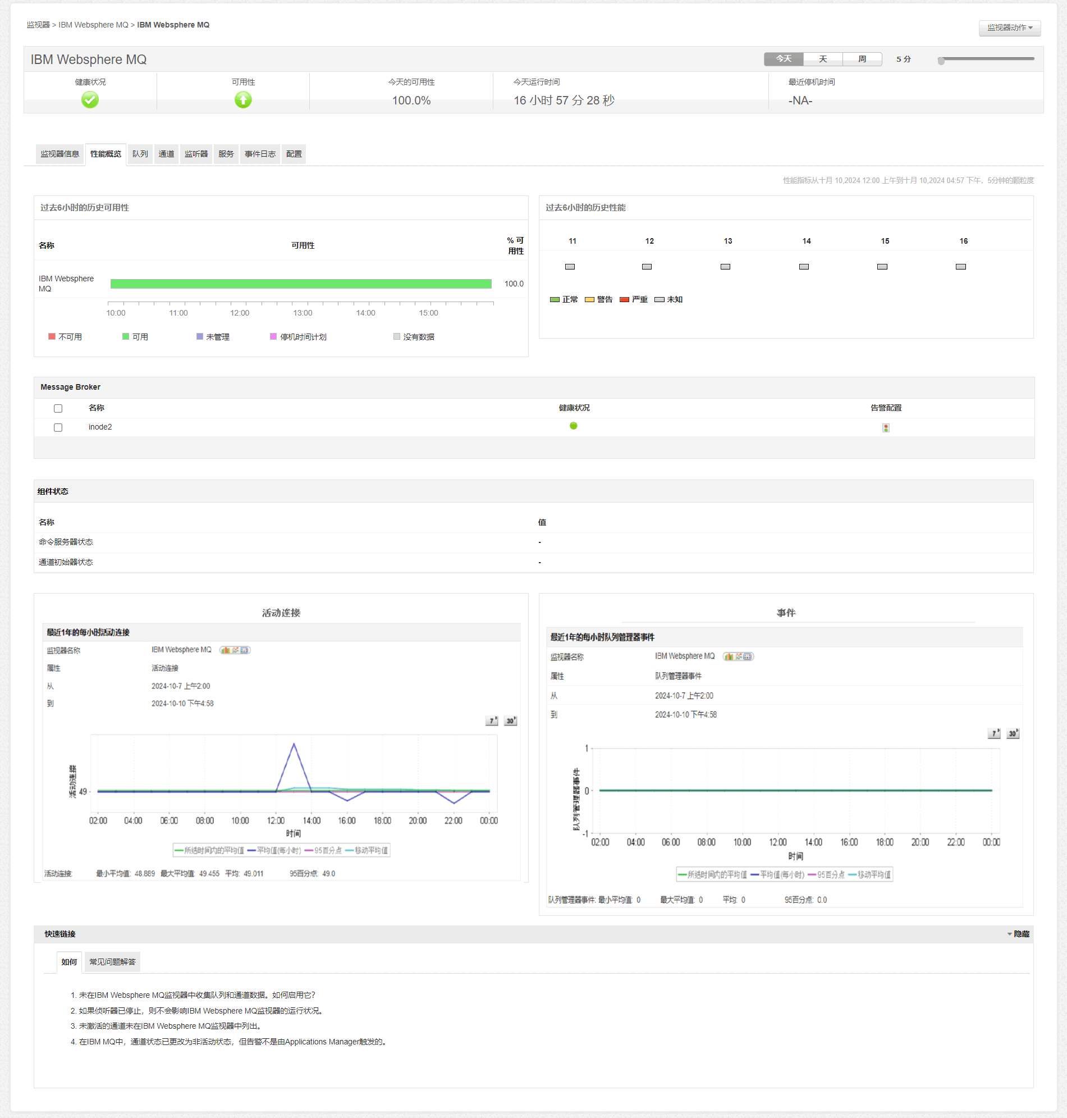The width and height of the screenshot is (1067, 1118).
Task: Click the purple 未管理 legend swatch
Action: tap(200, 337)
